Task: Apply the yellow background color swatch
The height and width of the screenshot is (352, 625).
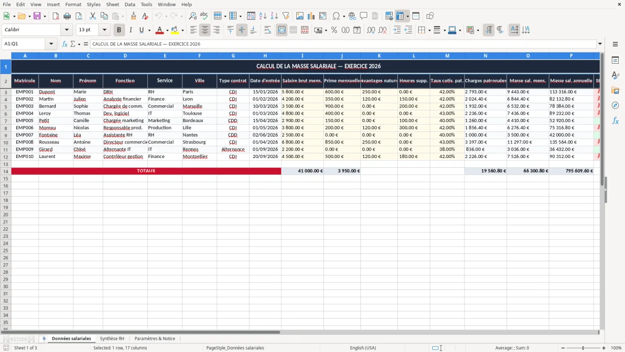Action: coord(175,30)
